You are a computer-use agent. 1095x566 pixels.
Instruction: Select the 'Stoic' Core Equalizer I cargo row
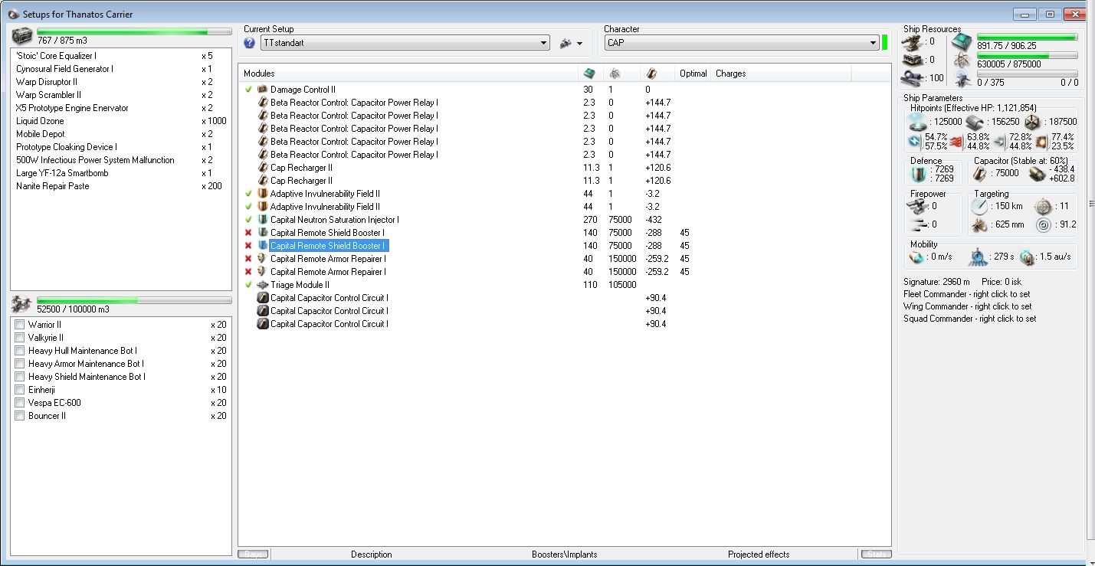tap(121, 56)
